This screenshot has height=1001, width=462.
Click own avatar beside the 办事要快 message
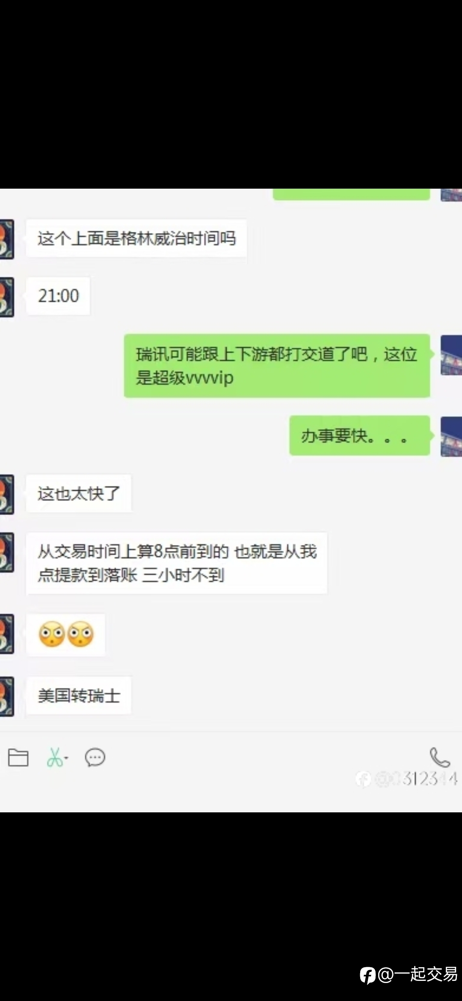(x=451, y=436)
